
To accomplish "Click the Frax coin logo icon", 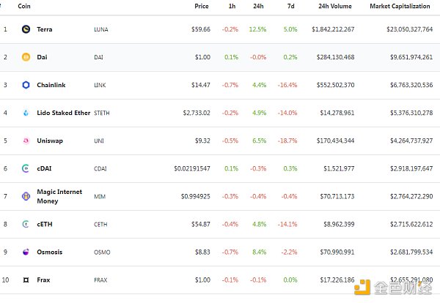I will (x=26, y=280).
